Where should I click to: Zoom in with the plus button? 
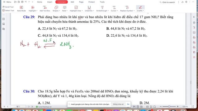pyautogui.click(x=178, y=107)
